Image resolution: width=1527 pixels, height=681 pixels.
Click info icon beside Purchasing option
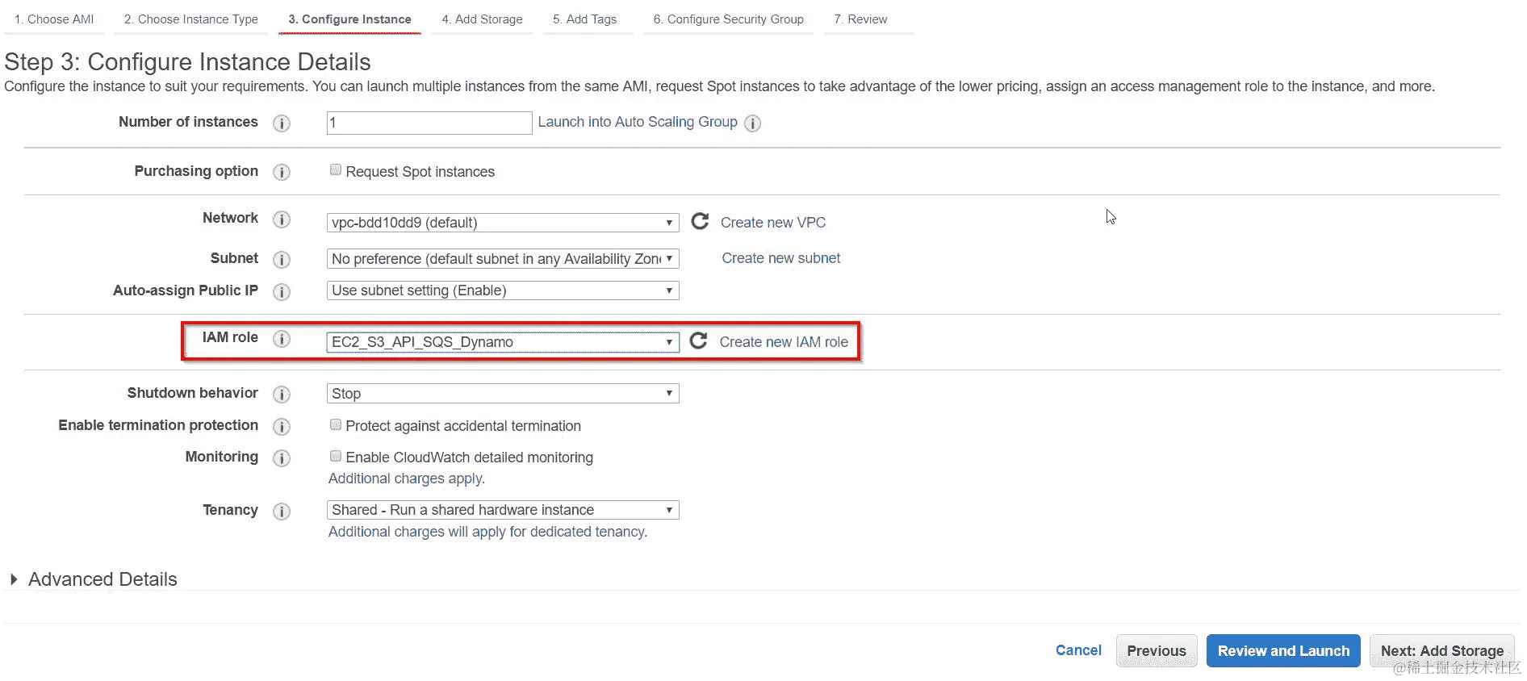pos(281,173)
